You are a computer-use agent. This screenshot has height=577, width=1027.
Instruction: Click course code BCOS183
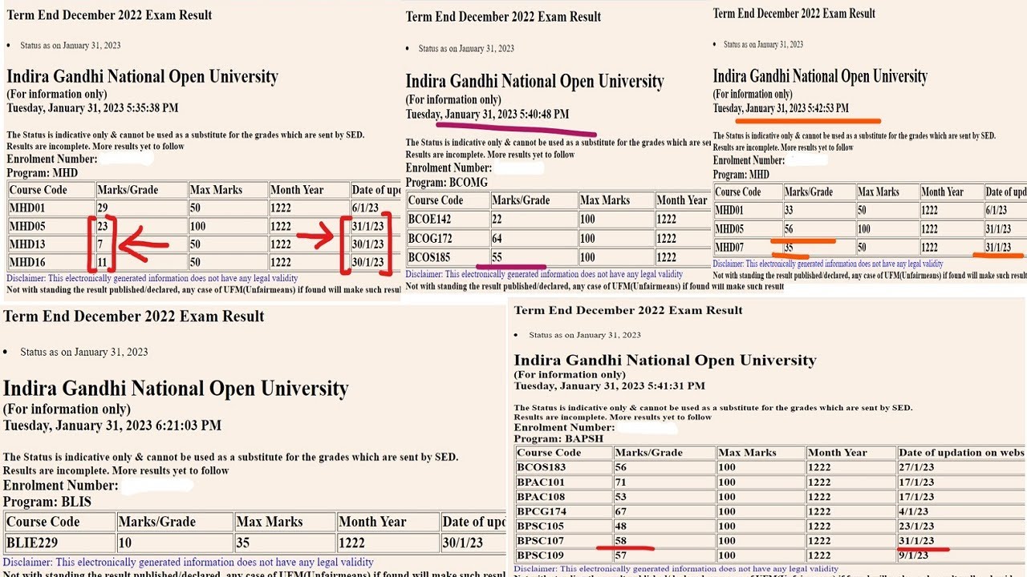pos(542,467)
